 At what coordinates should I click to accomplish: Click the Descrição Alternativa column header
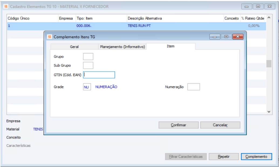click(x=175, y=18)
